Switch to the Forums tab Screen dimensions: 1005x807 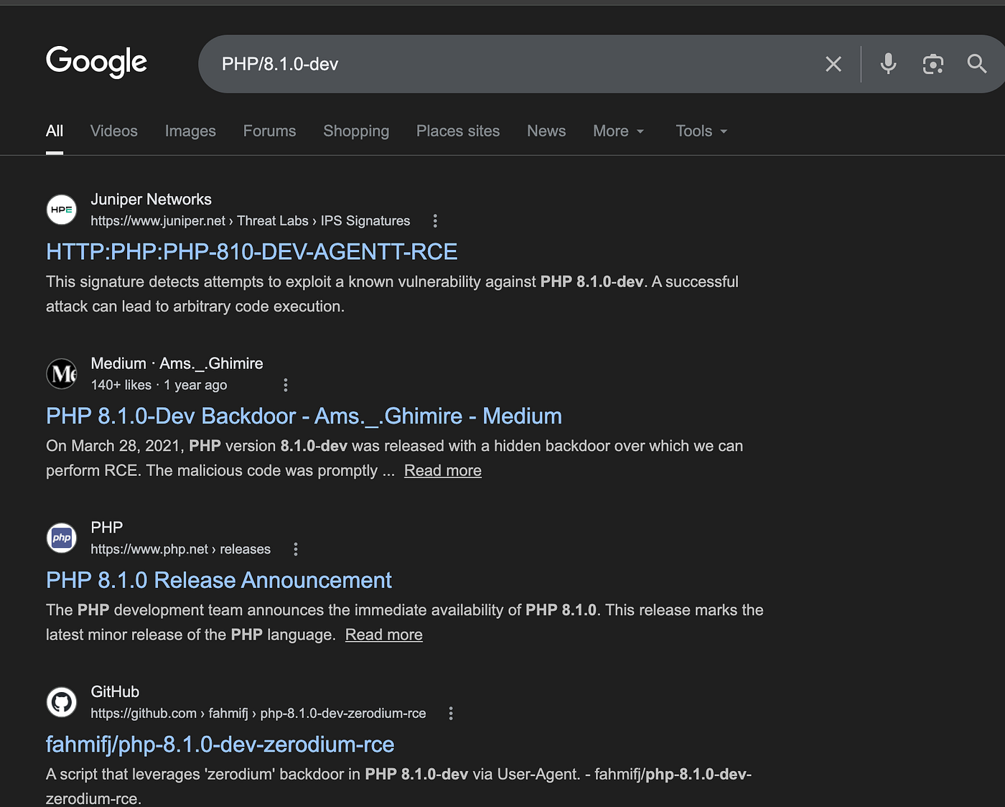click(269, 131)
